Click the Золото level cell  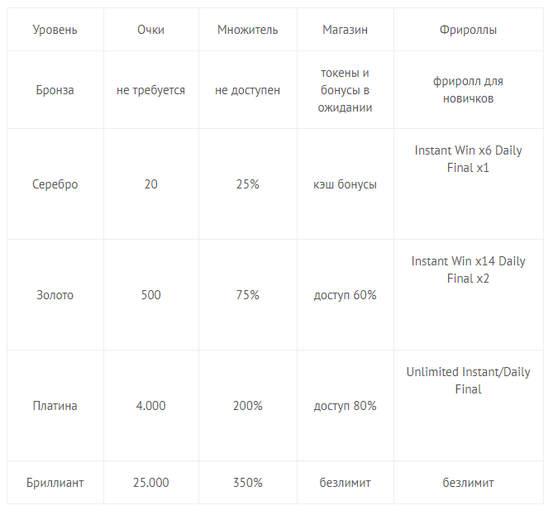pos(55,295)
